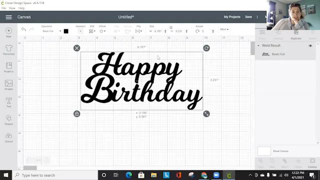Viewport: 320px width, 180px height.
Task: Toggle the lock proportions handle on selection
Action: click(76, 114)
